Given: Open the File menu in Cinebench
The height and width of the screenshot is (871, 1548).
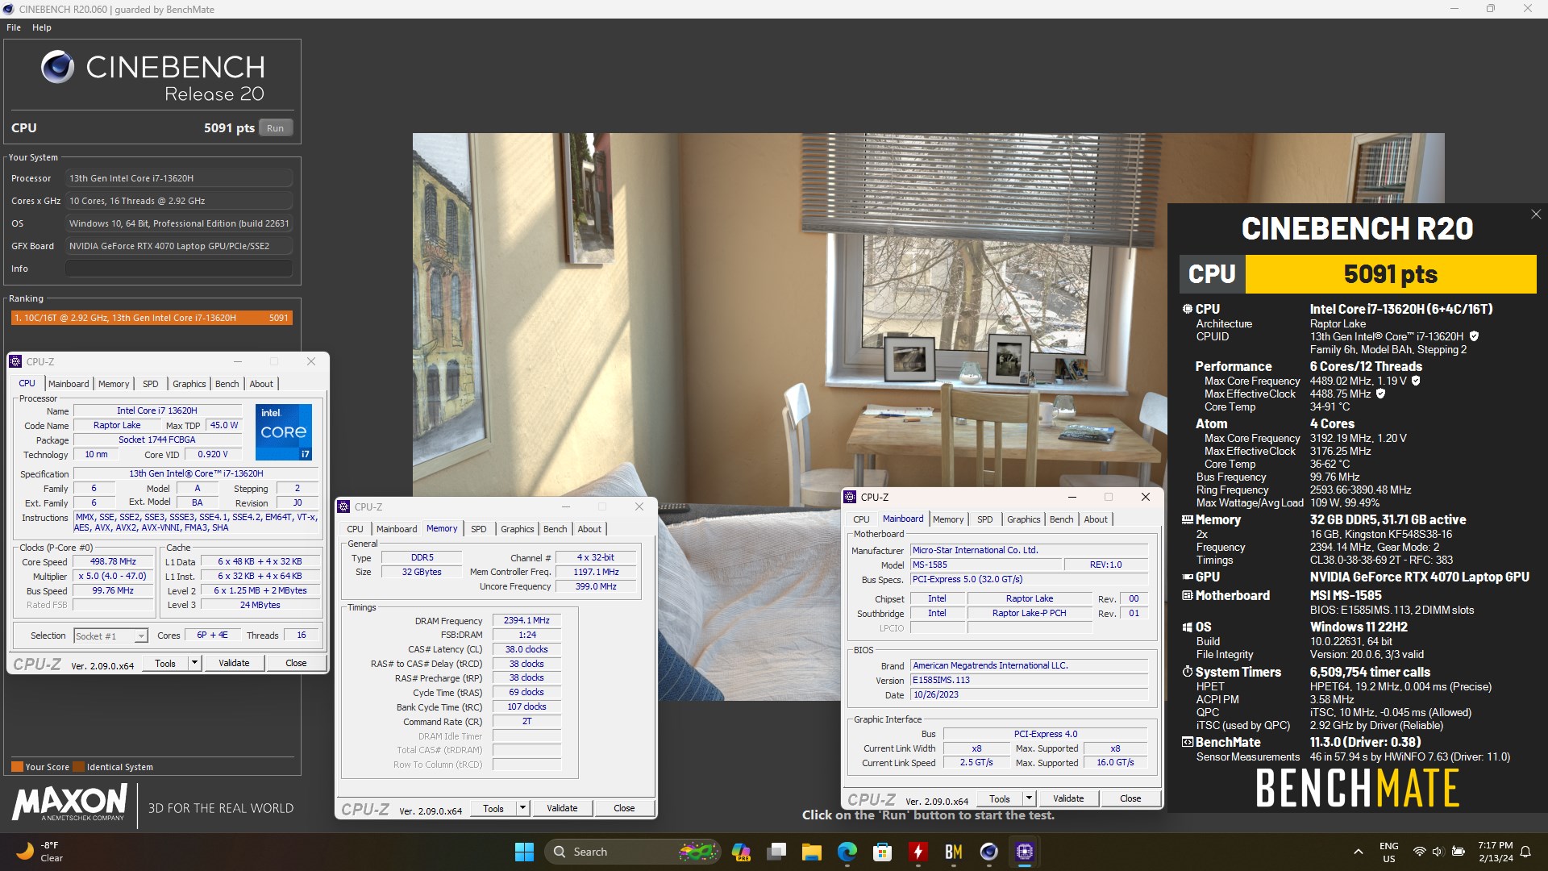Looking at the screenshot, I should point(14,27).
